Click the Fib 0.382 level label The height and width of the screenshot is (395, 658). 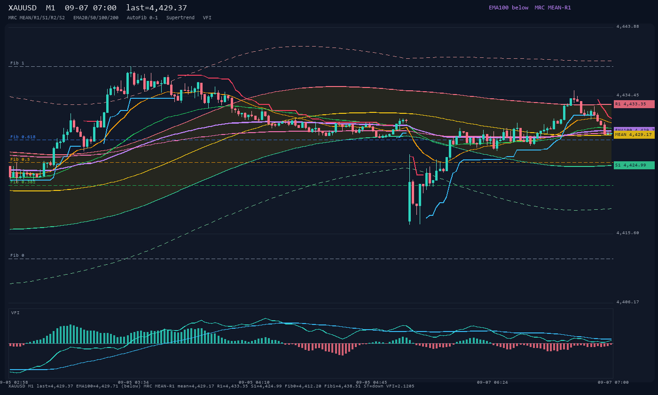[x=23, y=182]
